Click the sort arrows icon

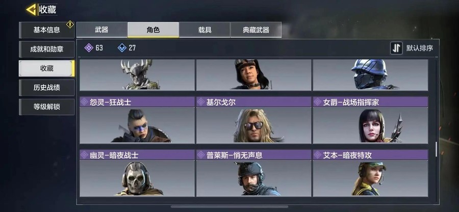pos(396,48)
